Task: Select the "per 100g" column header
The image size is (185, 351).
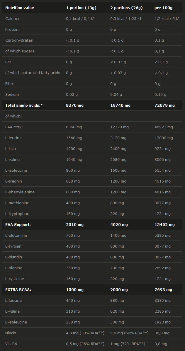Action: pyautogui.click(x=164, y=8)
